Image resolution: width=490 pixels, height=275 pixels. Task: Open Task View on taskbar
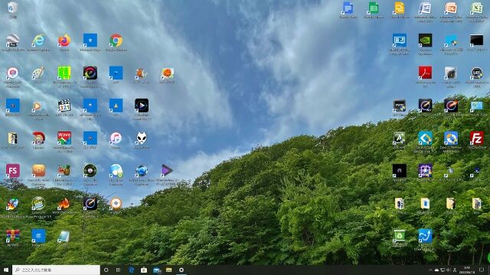pos(119,270)
